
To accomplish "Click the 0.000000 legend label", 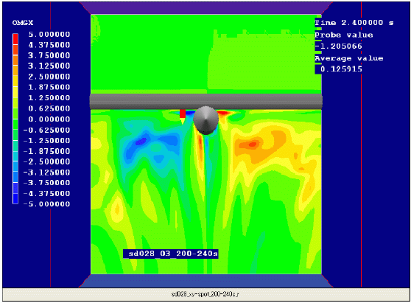I will 49,119.
